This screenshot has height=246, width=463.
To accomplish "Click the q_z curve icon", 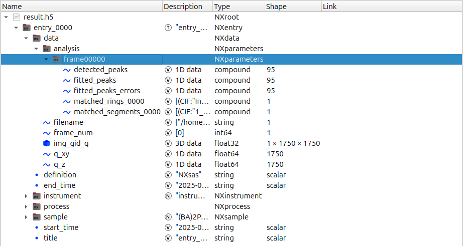I will coord(47,164).
